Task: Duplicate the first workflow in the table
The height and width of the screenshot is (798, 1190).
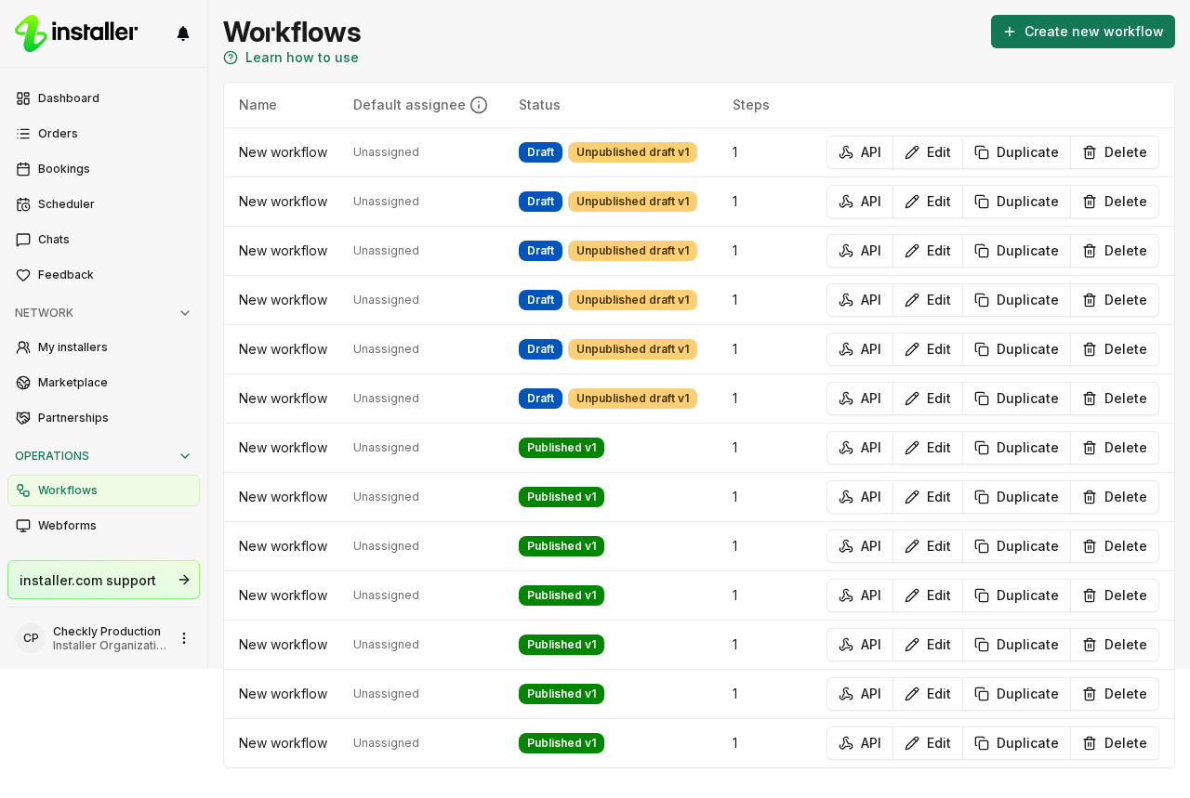Action: point(1016,152)
